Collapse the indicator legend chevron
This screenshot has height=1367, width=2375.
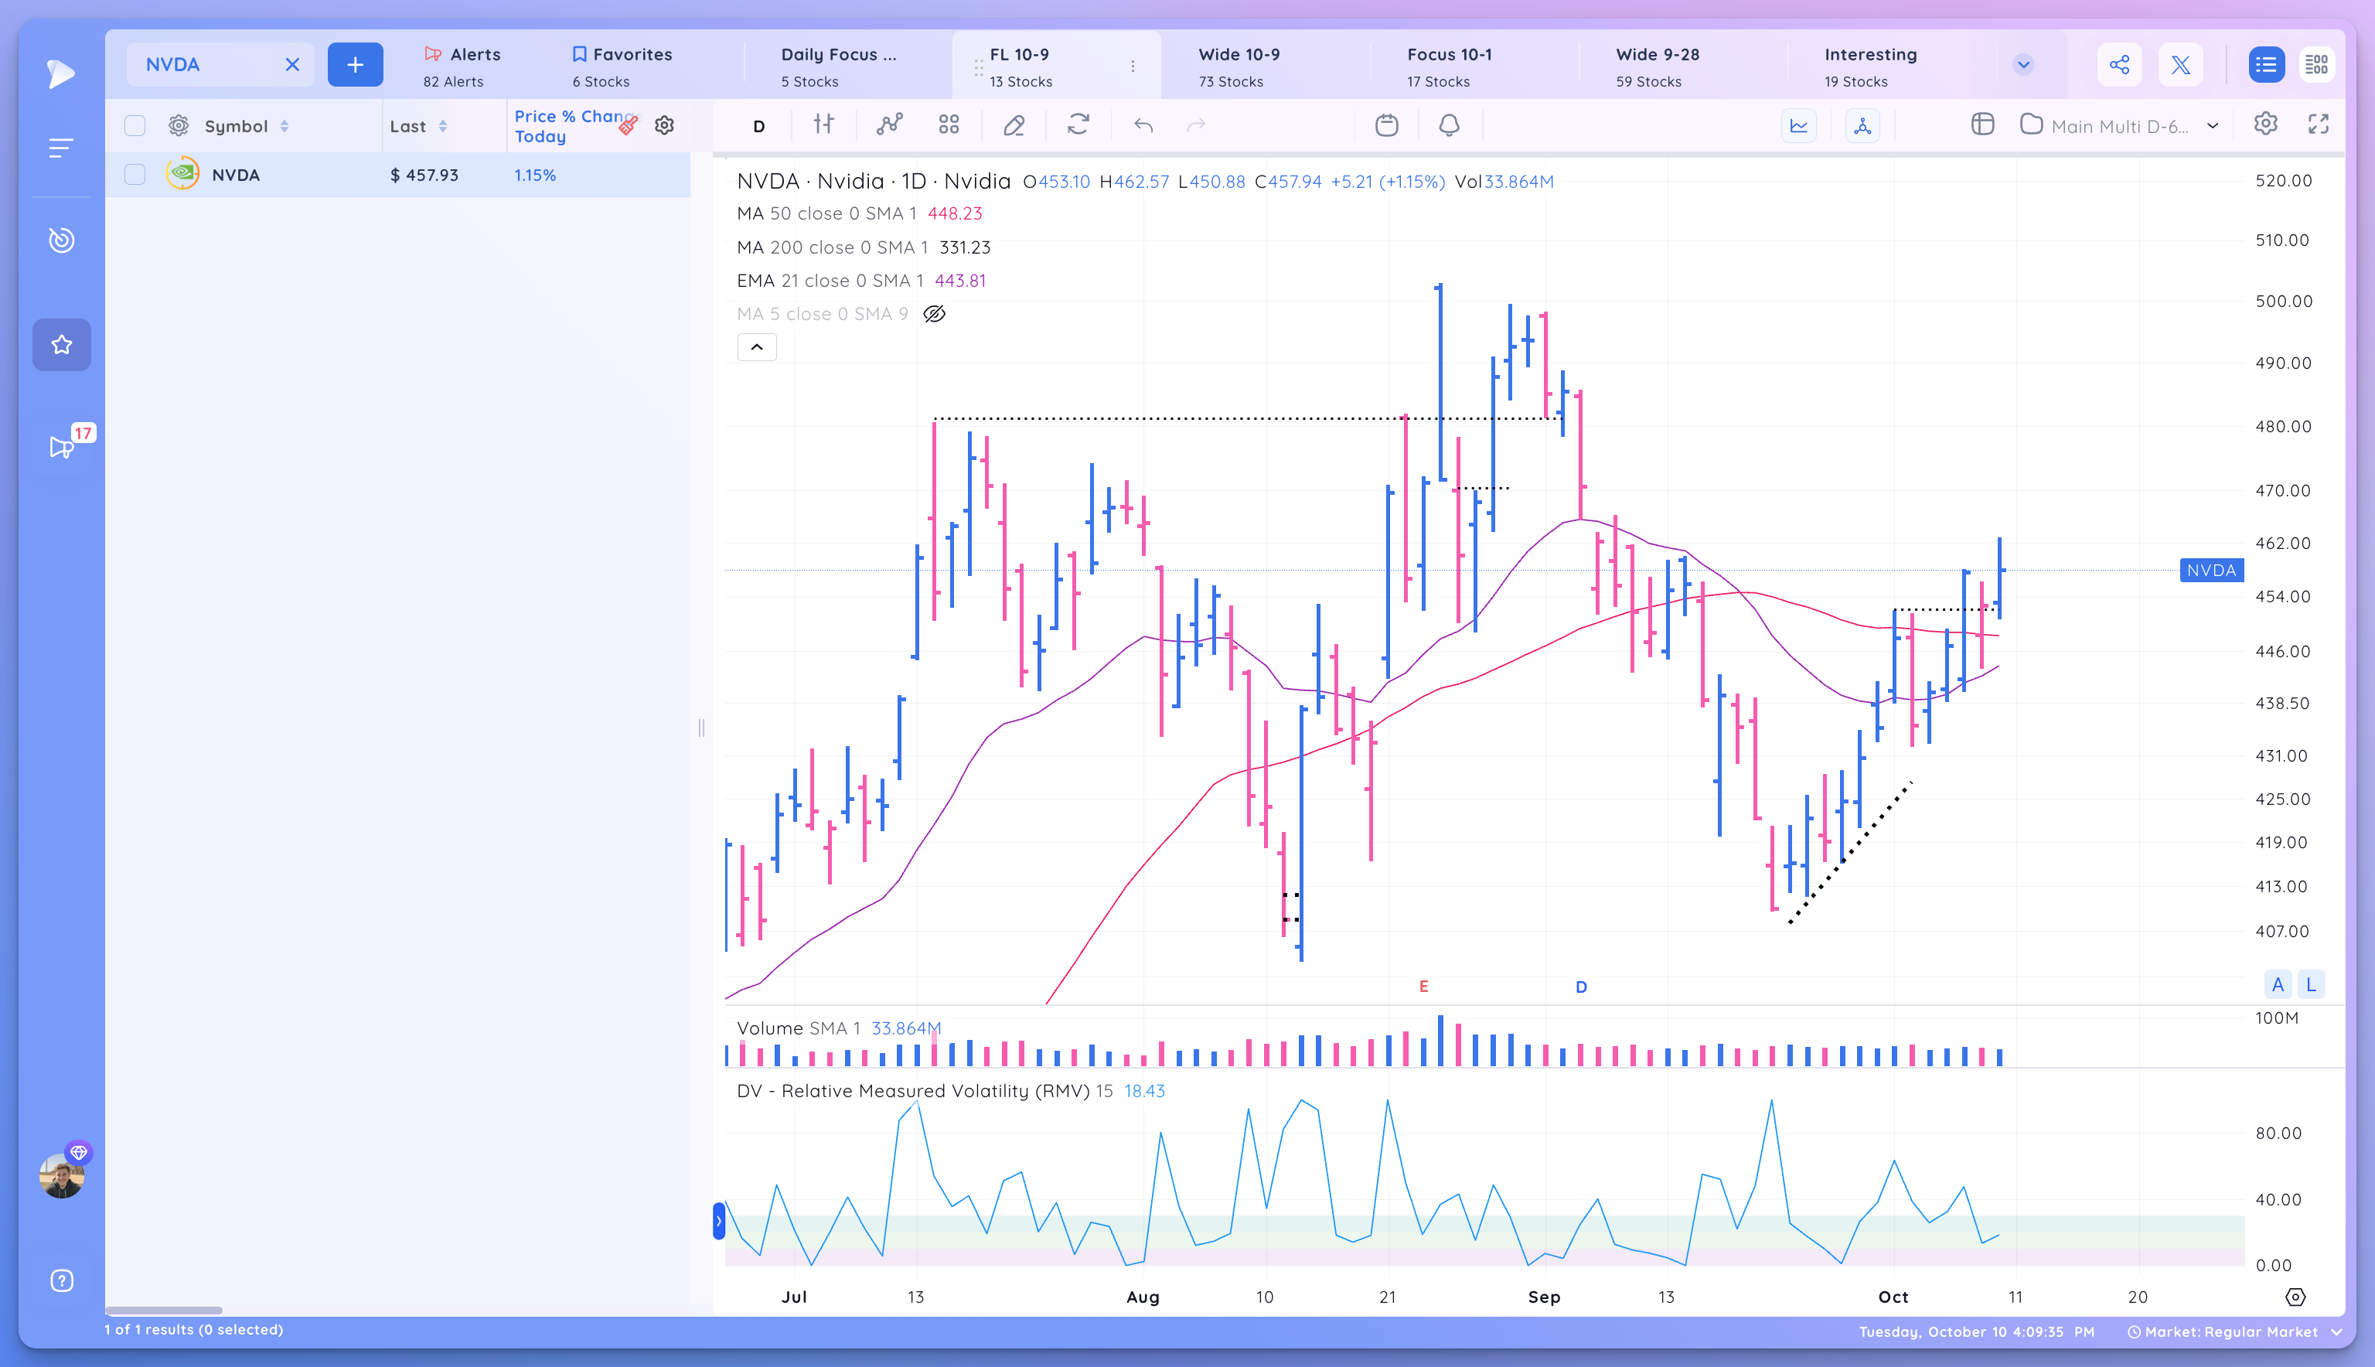point(757,347)
